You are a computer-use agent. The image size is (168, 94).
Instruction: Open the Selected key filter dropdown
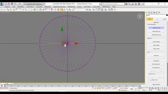(143, 88)
